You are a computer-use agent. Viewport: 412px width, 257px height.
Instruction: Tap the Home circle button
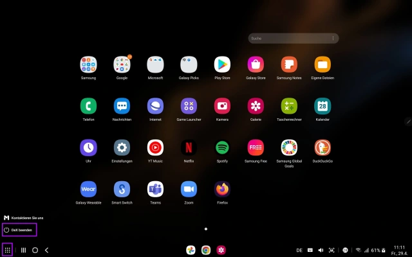pos(35,250)
